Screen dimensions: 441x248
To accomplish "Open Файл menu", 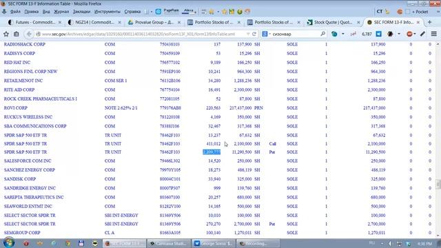I will [x=15, y=12].
